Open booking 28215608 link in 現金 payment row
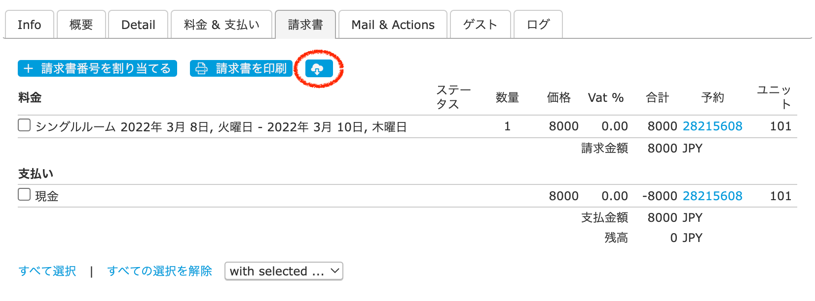The height and width of the screenshot is (301, 815). 712,196
